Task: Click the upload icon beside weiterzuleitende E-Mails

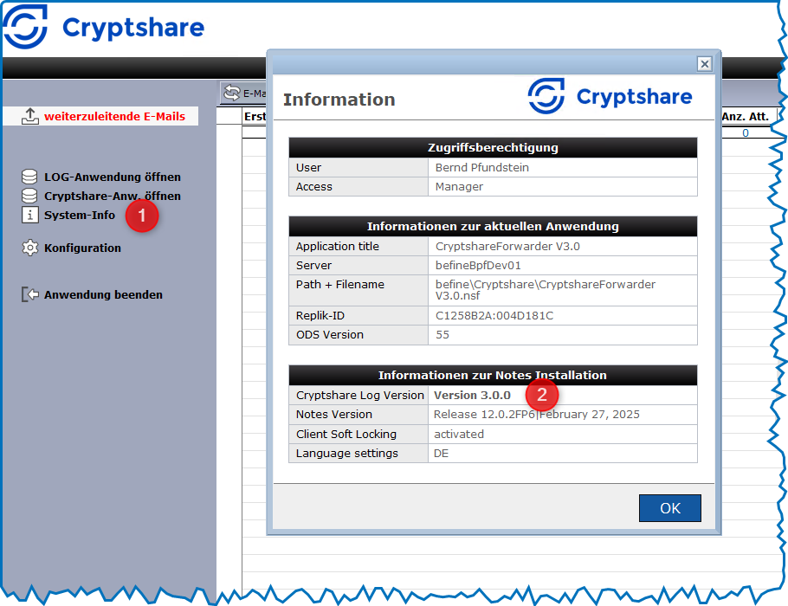Action: [30, 116]
